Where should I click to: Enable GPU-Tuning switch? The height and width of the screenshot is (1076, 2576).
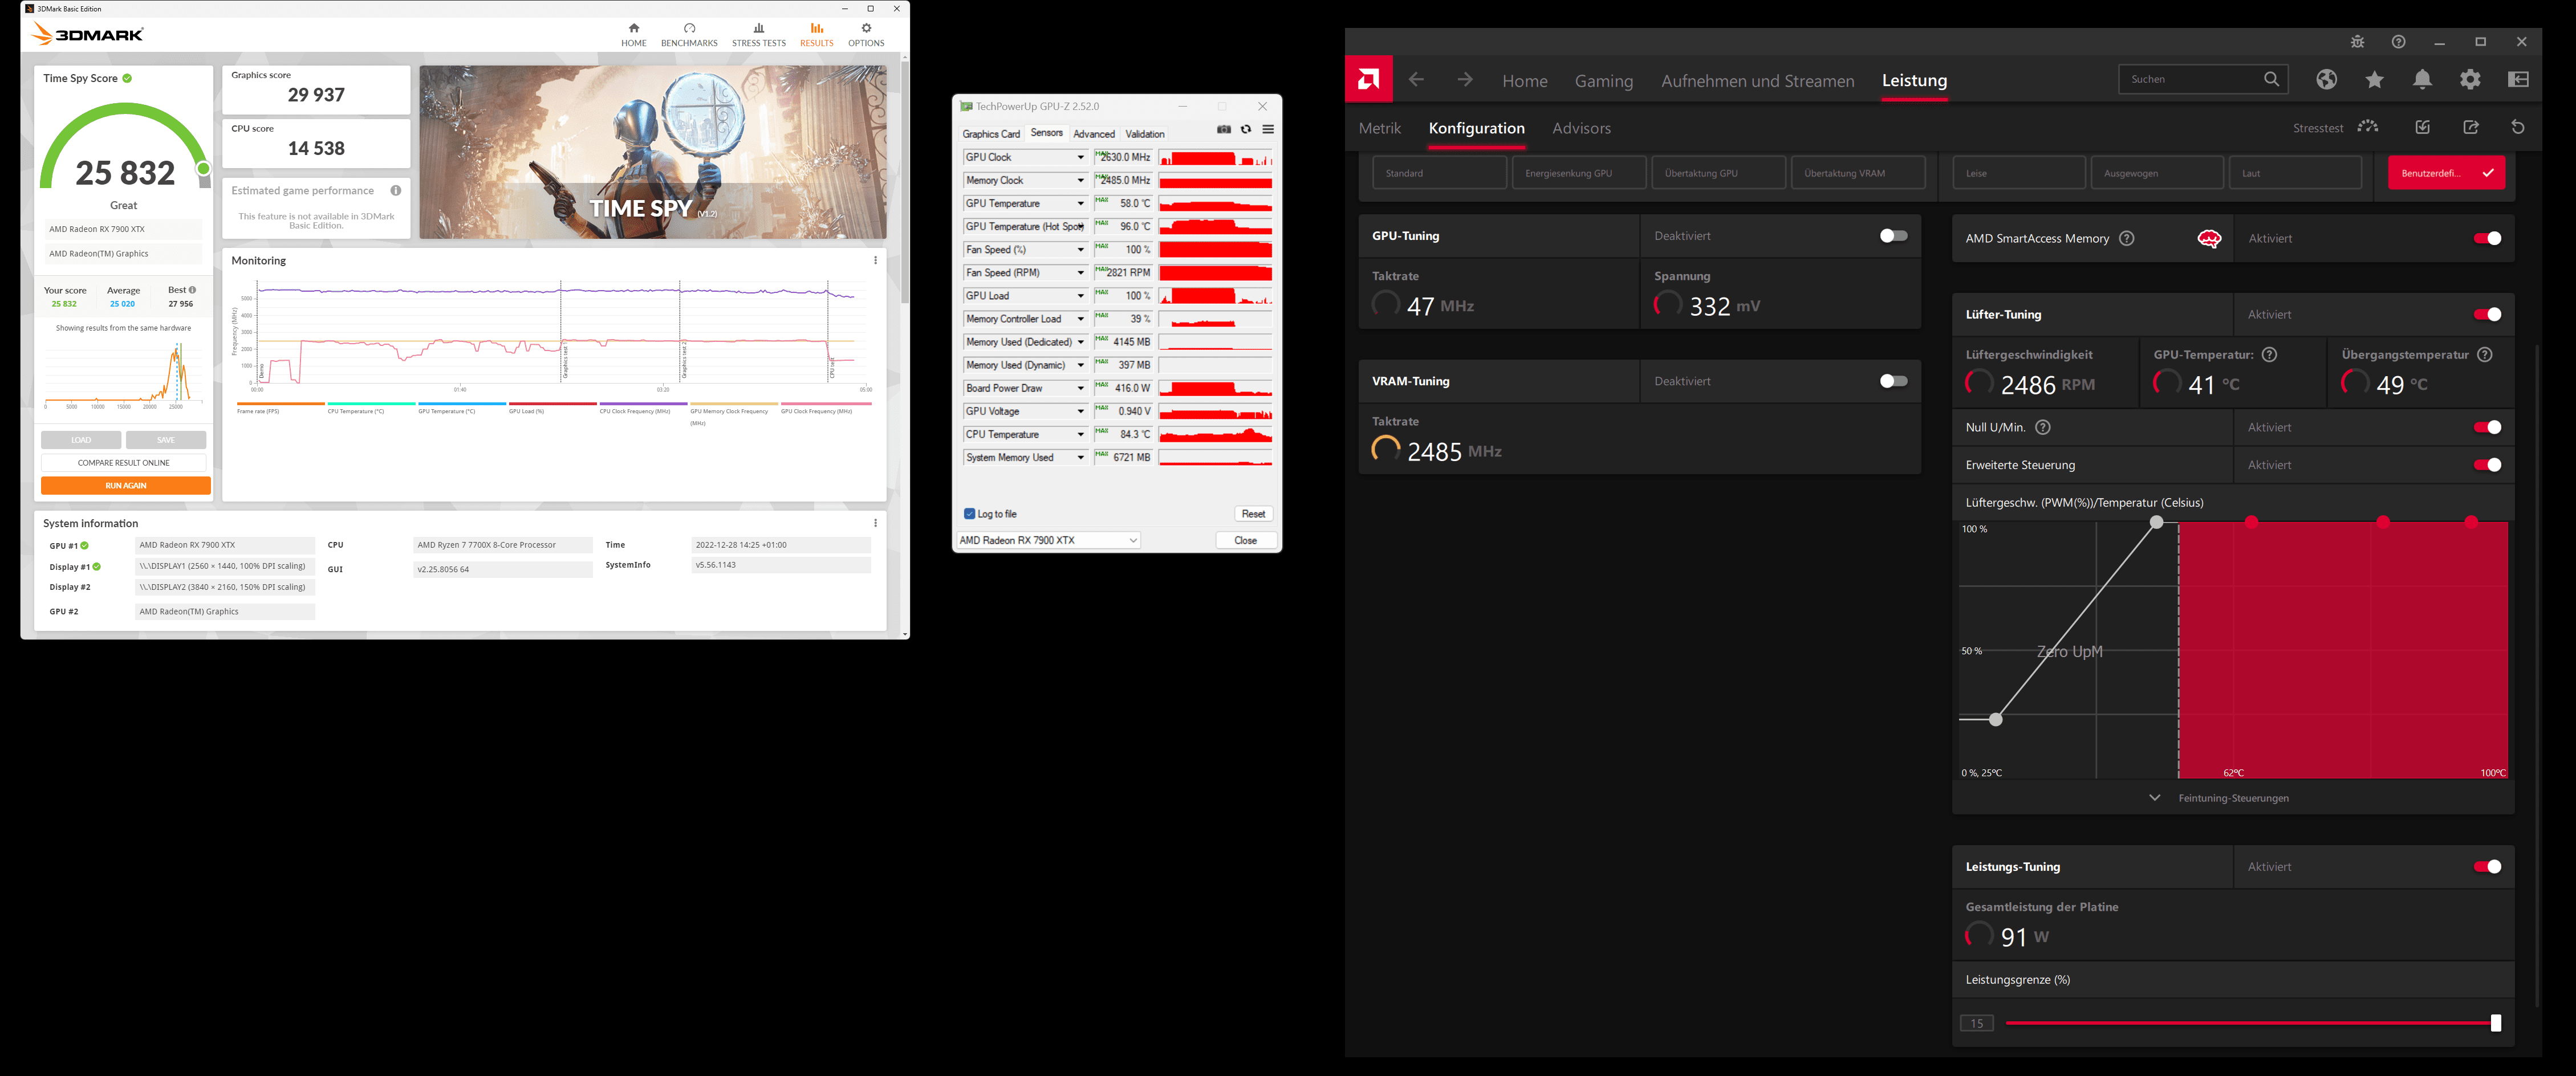pyautogui.click(x=1893, y=236)
